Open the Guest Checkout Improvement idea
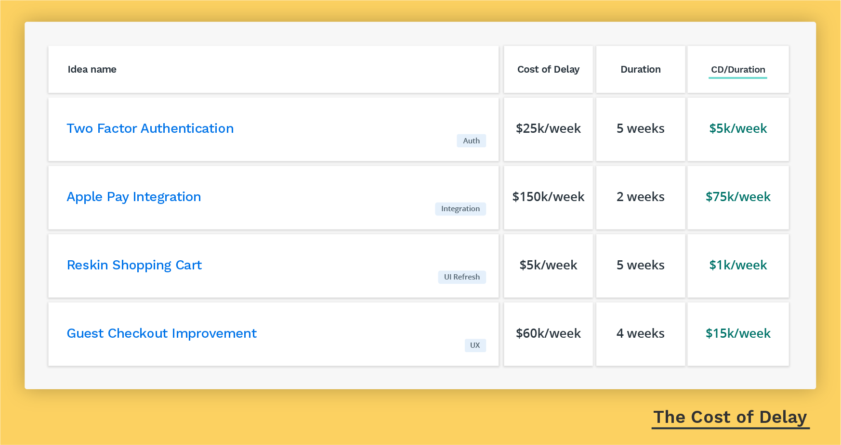This screenshot has height=445, width=841. pyautogui.click(x=161, y=333)
